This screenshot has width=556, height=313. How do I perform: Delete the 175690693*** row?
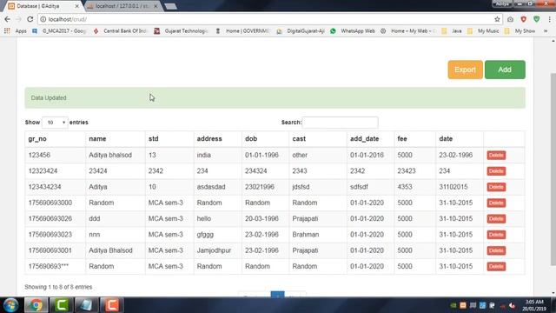pos(496,267)
